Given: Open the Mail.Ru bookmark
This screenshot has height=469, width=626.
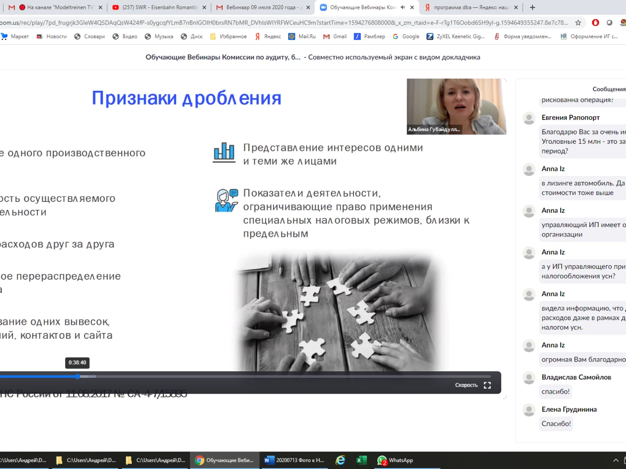Looking at the screenshot, I should (302, 36).
